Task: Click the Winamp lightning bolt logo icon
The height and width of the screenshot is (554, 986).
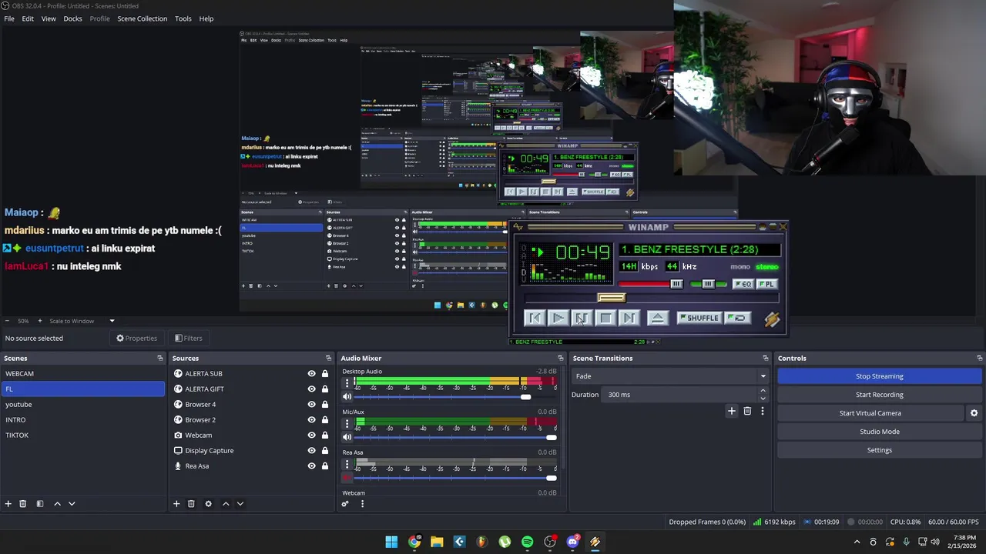Action: click(772, 319)
